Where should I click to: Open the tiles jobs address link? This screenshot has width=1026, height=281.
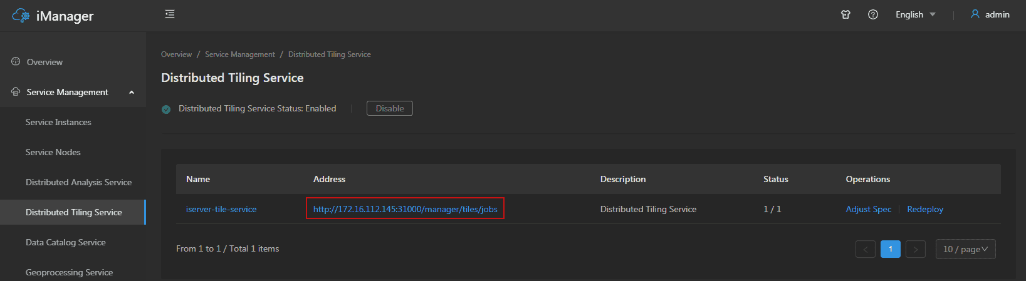coord(405,209)
